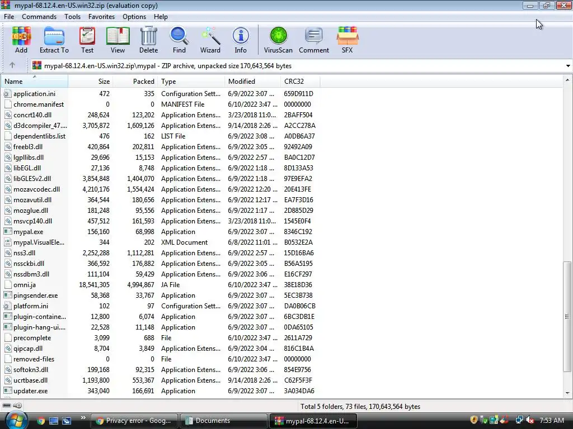Click the volume muted tray icon
573x429 pixels.
[530, 421]
